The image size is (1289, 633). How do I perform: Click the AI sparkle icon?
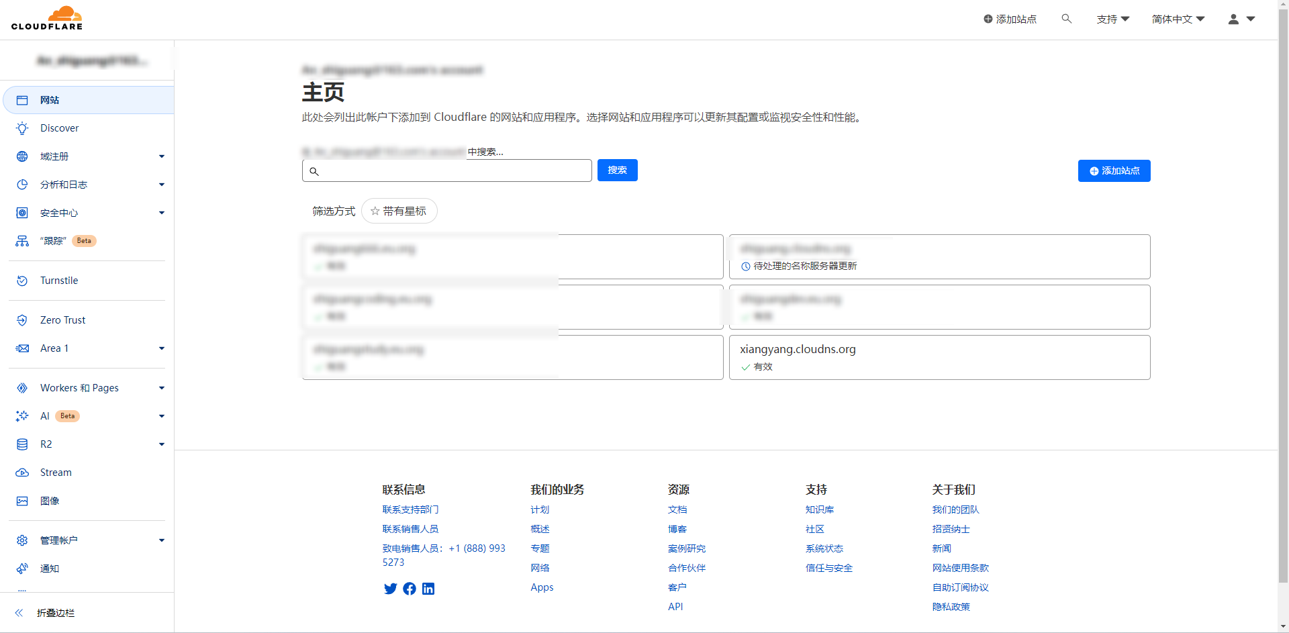22,416
